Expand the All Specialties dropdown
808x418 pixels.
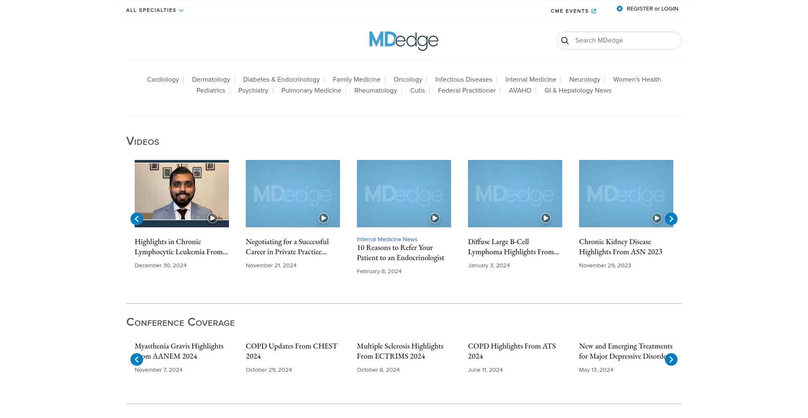click(x=154, y=11)
